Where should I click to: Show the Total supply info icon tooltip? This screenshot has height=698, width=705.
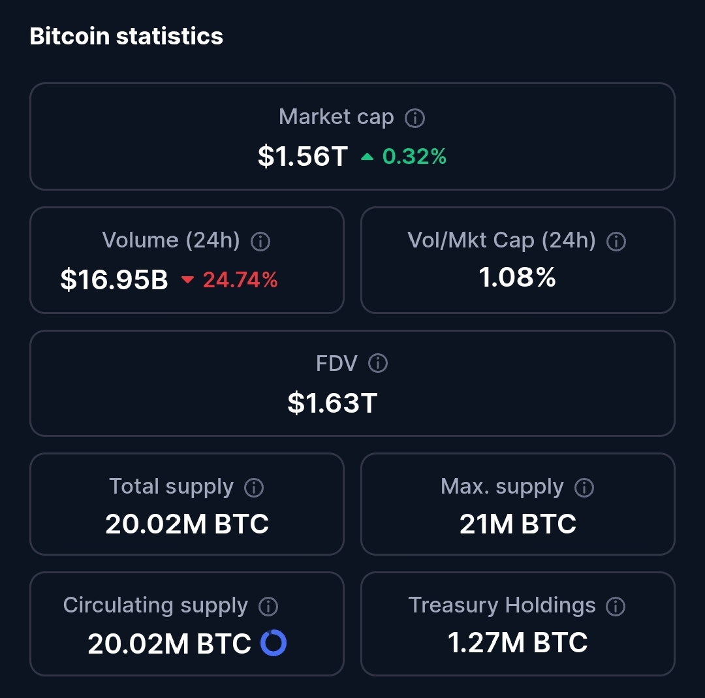point(253,487)
